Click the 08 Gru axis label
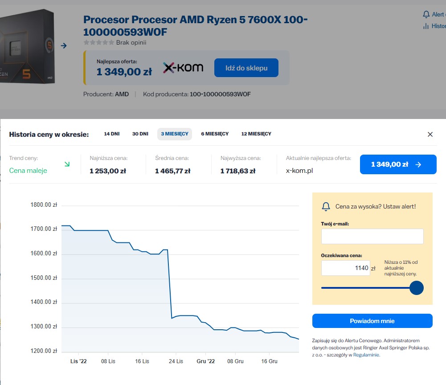This screenshot has width=446, height=385. [x=235, y=361]
